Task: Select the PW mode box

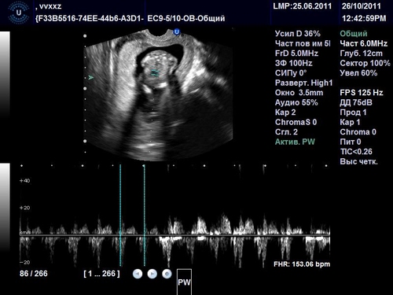Action: click(184, 282)
